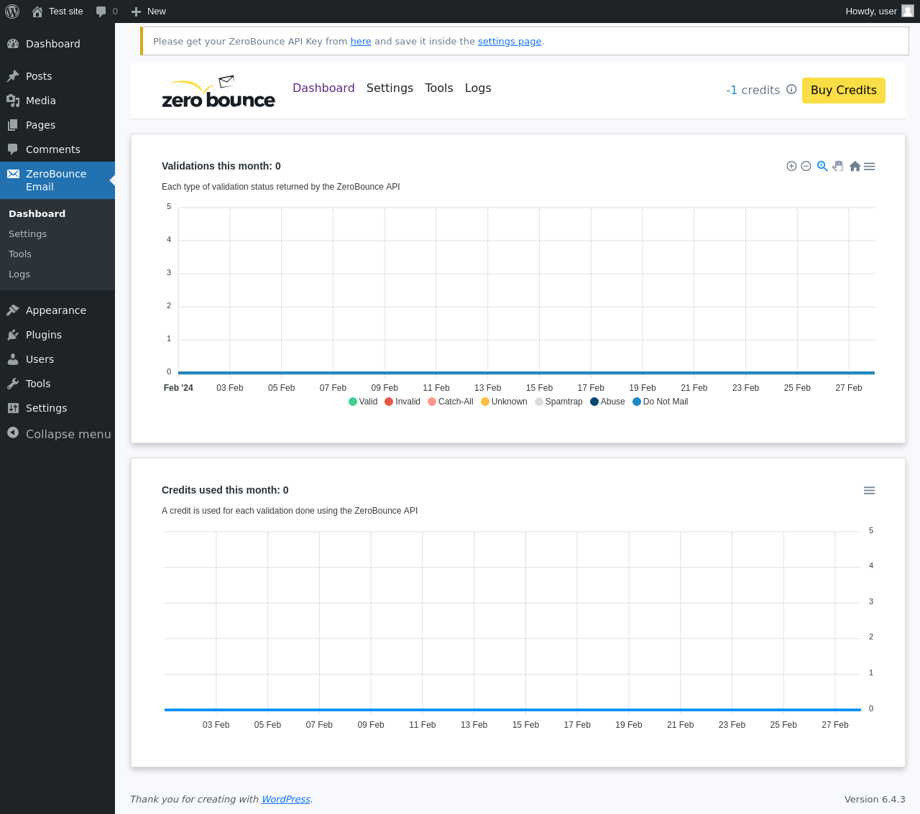Screen dimensions: 920x814
Task: Open the credits info icon
Action: coord(791,90)
